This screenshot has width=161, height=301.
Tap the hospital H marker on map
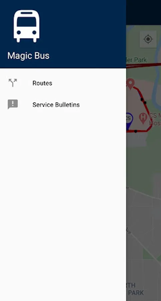tap(143, 118)
